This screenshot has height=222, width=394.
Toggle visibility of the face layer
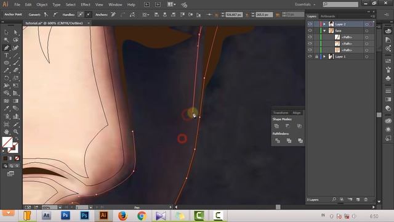310,30
